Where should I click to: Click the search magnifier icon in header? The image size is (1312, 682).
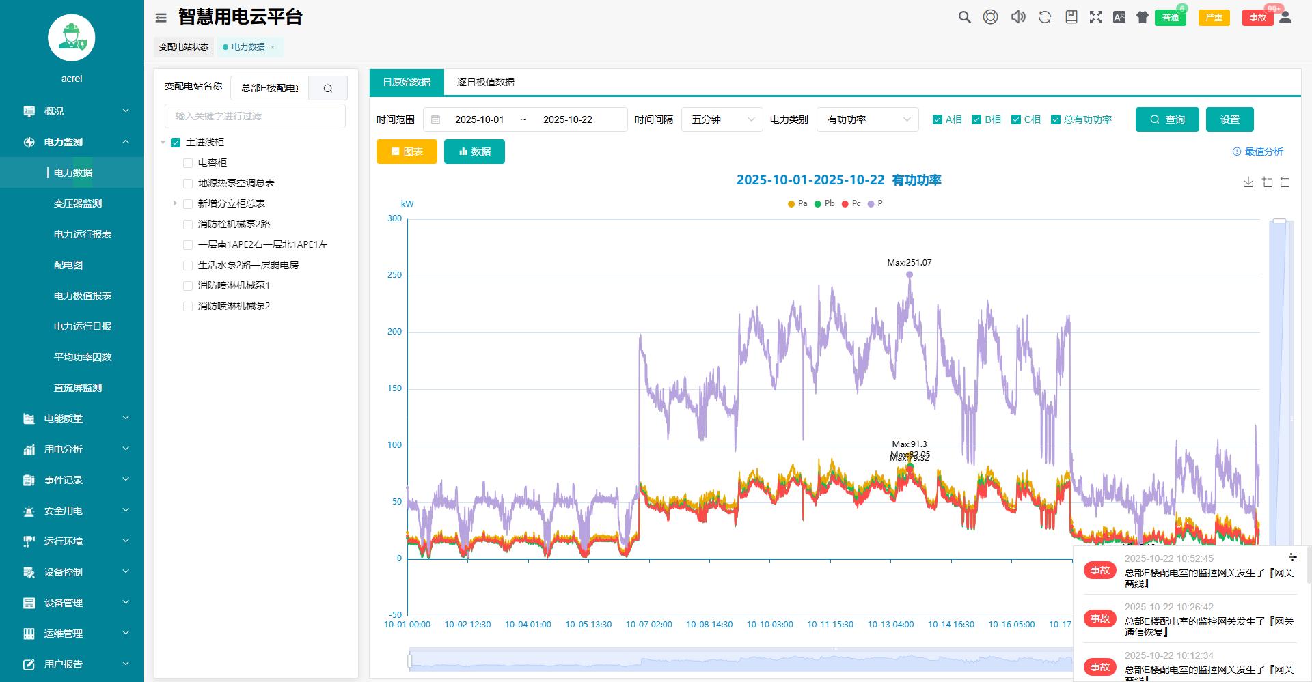click(x=964, y=18)
